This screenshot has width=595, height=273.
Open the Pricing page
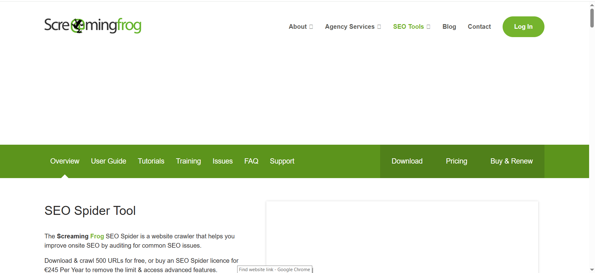[x=456, y=161]
